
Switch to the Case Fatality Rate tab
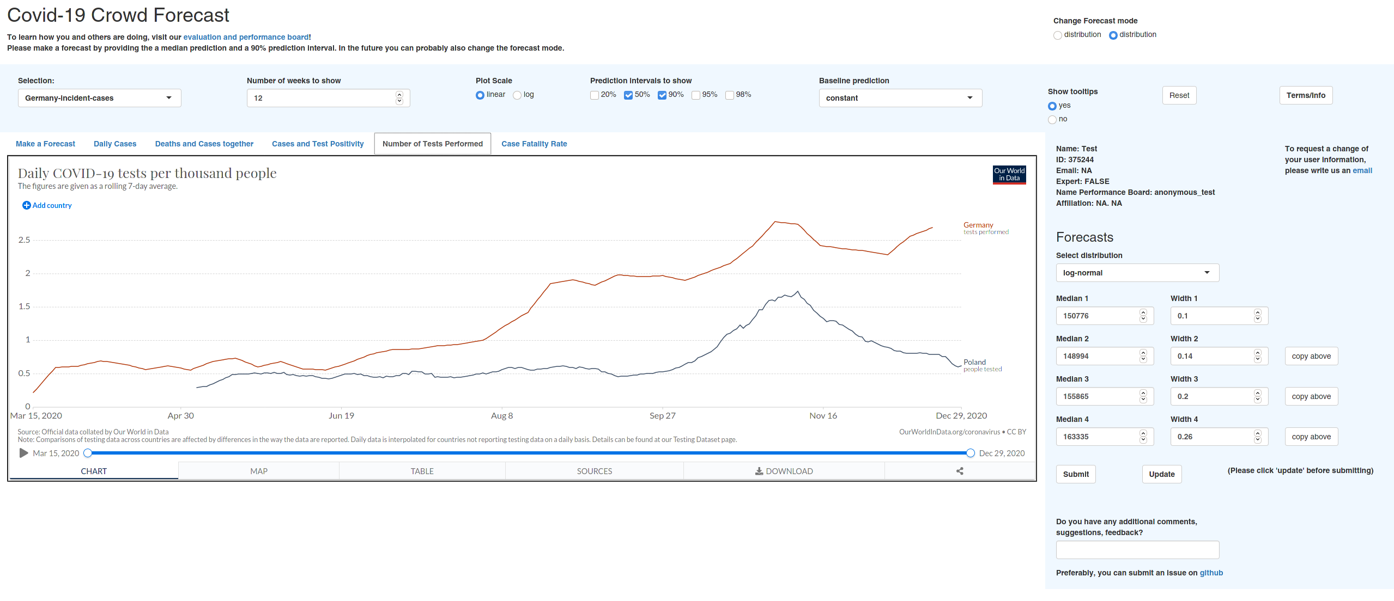pos(534,144)
